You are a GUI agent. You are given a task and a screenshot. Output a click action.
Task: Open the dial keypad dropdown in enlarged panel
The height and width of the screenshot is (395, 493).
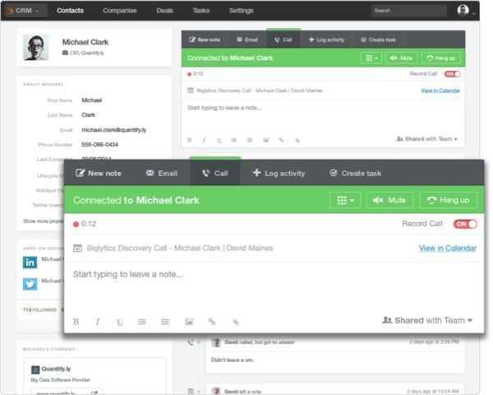[x=345, y=200]
